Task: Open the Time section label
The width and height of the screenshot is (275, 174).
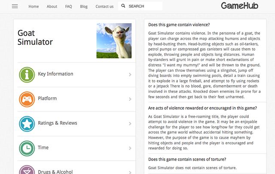Action: [43, 147]
